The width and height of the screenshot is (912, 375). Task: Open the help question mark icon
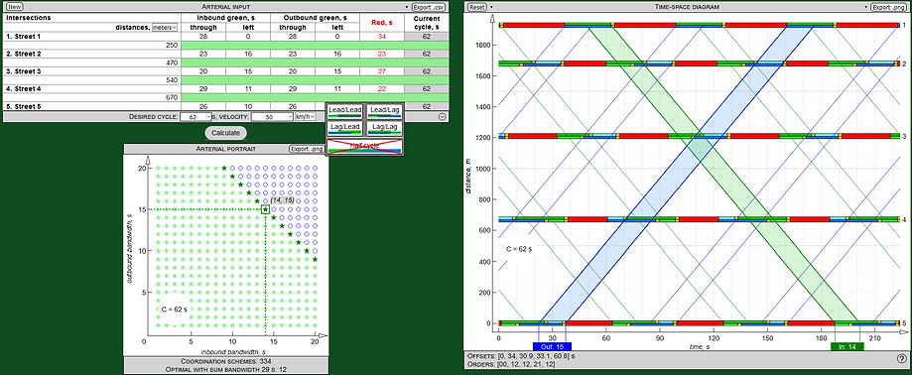click(x=902, y=359)
